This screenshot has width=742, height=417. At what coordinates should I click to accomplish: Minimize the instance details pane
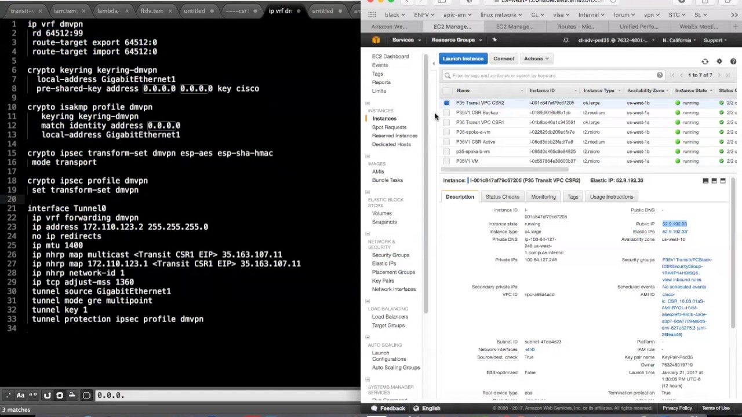pyautogui.click(x=705, y=181)
